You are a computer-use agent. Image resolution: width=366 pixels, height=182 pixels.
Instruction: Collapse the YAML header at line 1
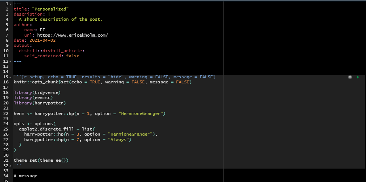coord(10,4)
